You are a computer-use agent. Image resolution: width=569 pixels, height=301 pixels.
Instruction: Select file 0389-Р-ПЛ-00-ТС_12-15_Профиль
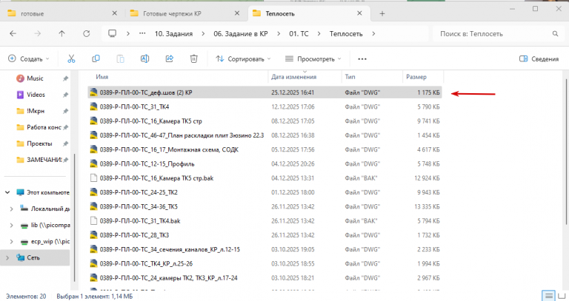coord(264,163)
